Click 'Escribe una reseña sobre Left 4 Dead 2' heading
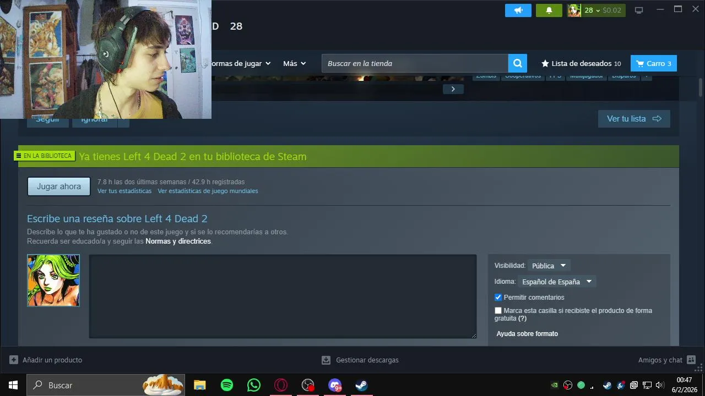This screenshot has height=396, width=705. [117, 218]
